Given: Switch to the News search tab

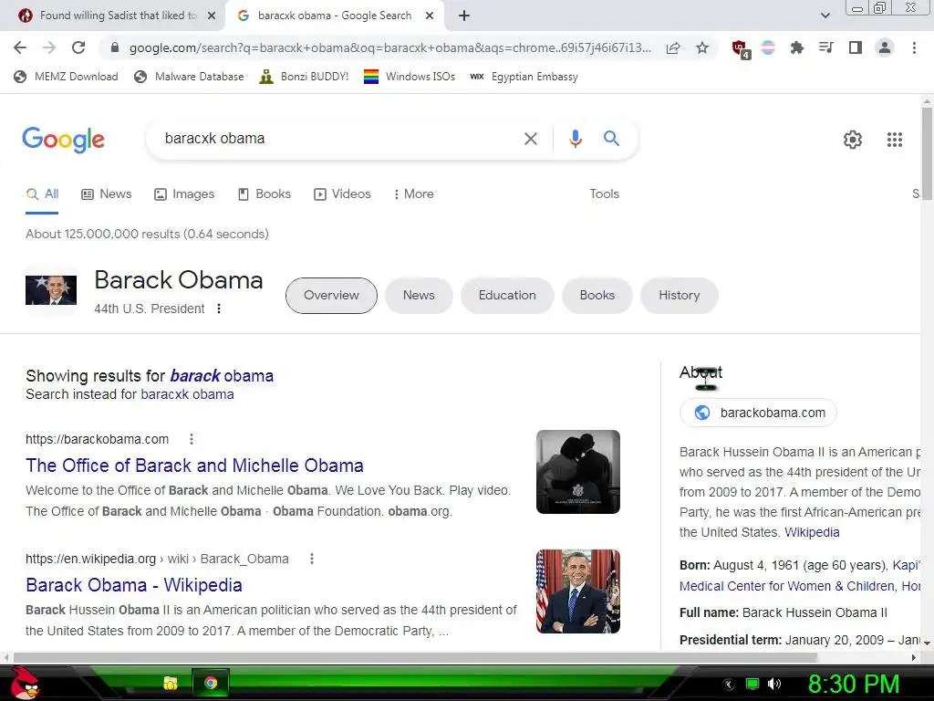Looking at the screenshot, I should pyautogui.click(x=107, y=194).
